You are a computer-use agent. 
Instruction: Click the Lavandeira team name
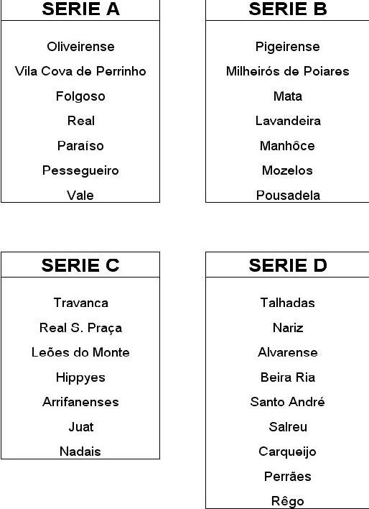click(x=288, y=121)
